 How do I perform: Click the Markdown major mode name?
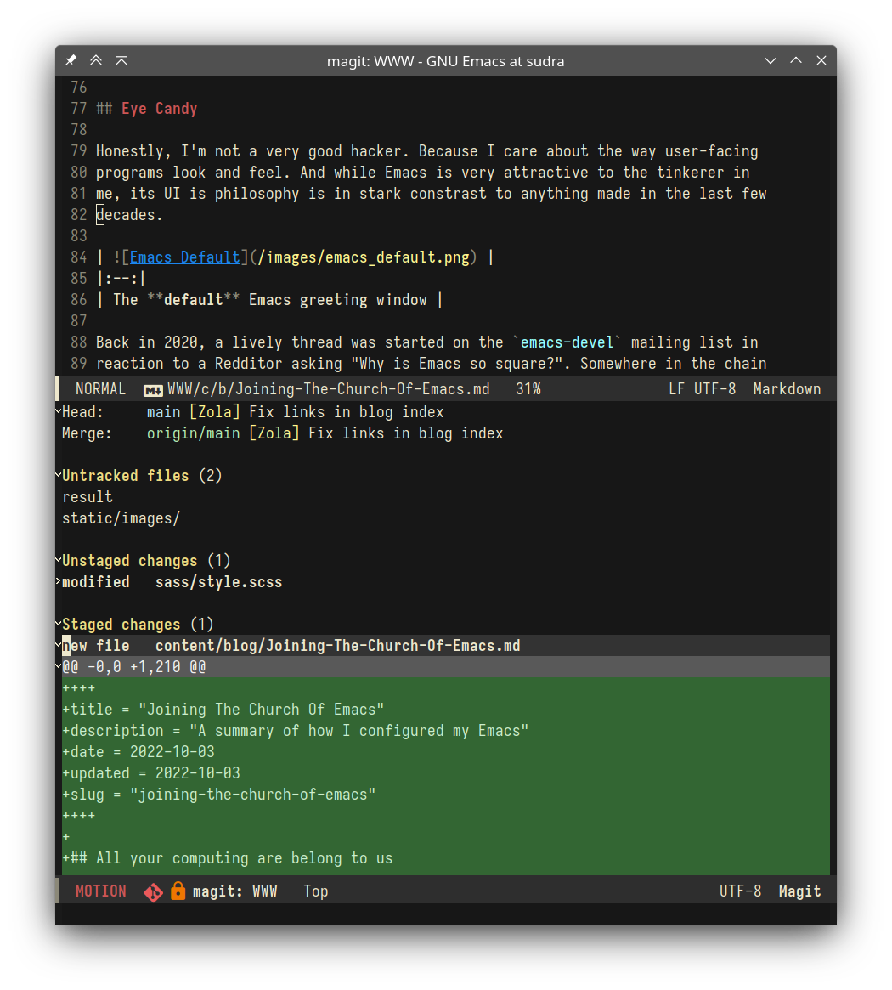(x=787, y=389)
